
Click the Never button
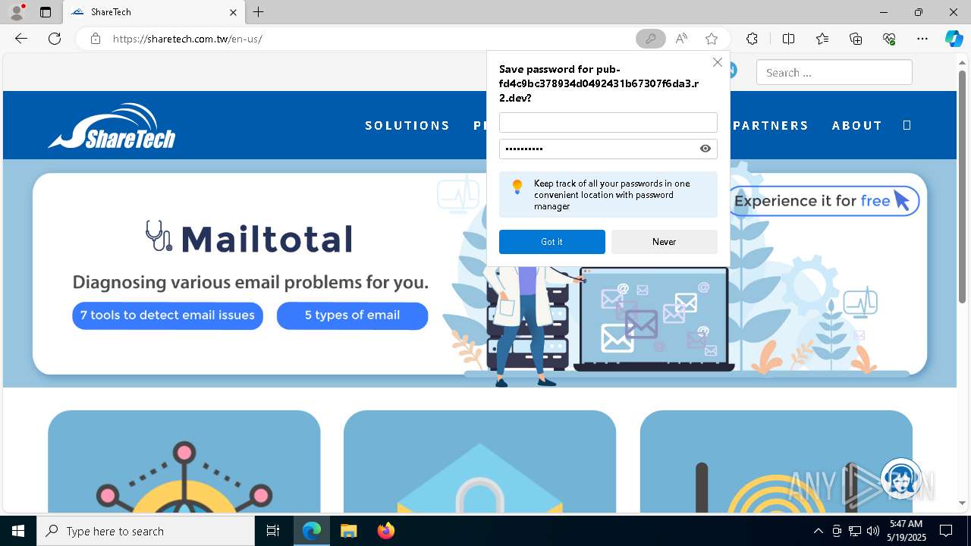(x=664, y=242)
